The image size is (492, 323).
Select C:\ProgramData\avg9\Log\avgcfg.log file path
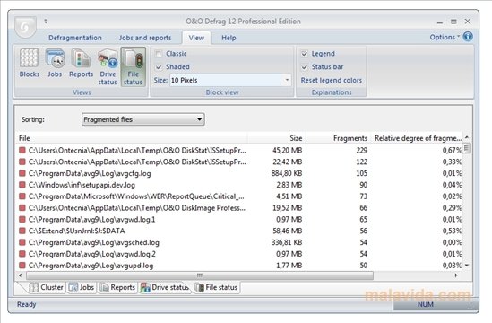pyautogui.click(x=90, y=173)
